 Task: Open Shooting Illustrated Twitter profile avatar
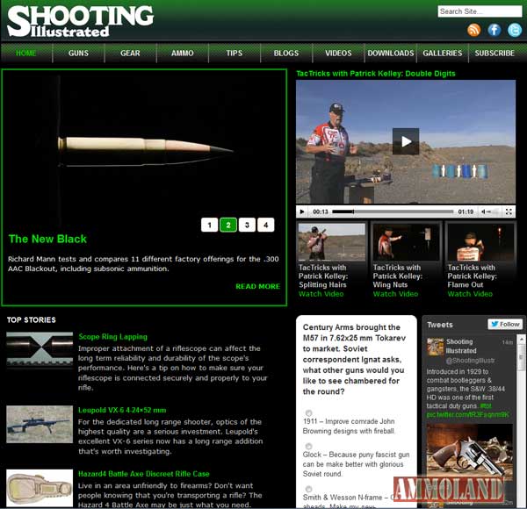point(436,348)
